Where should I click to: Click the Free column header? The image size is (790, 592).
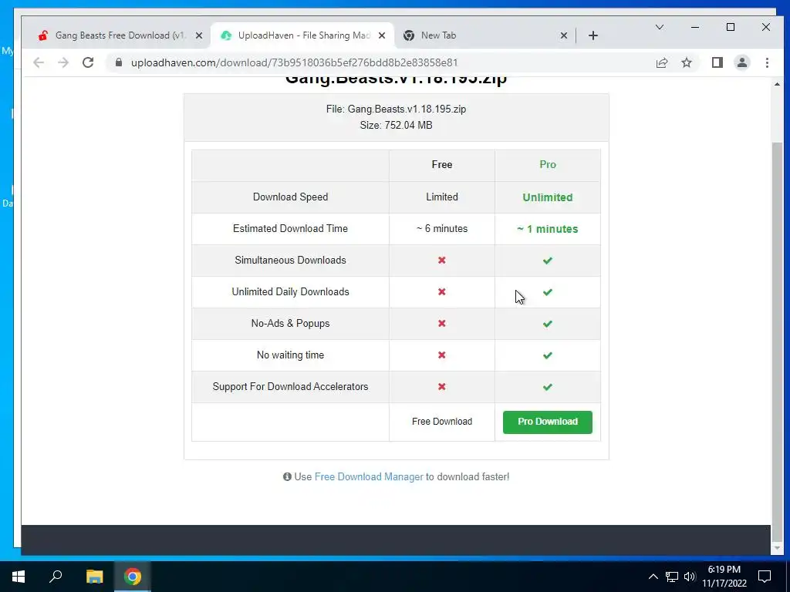click(x=442, y=165)
